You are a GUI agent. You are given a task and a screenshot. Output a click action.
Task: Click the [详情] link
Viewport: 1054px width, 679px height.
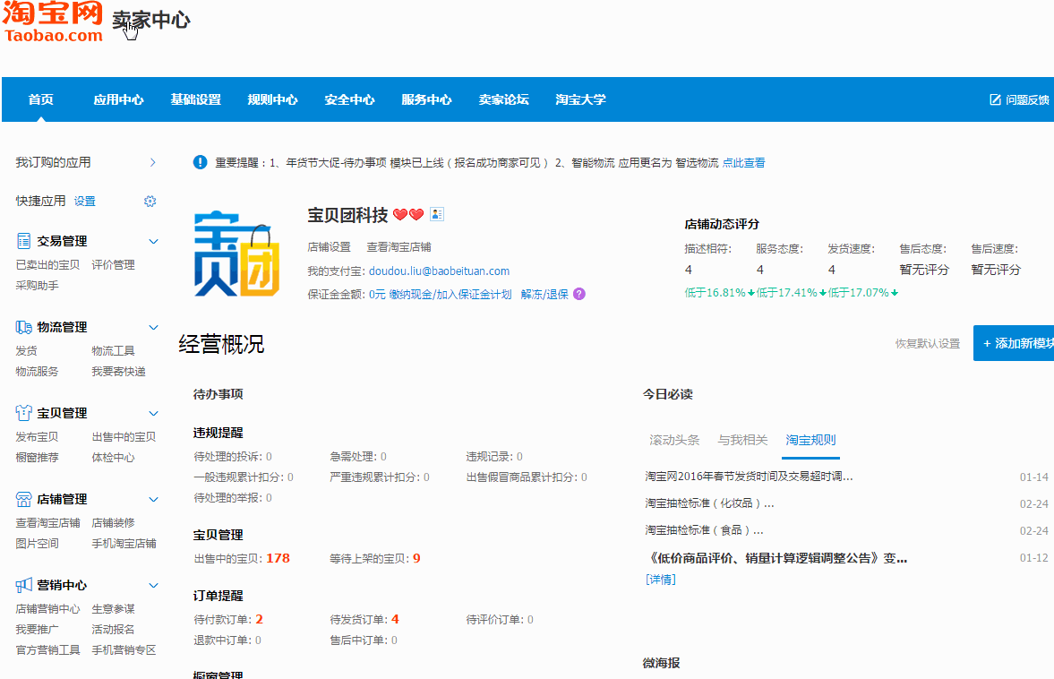[660, 580]
